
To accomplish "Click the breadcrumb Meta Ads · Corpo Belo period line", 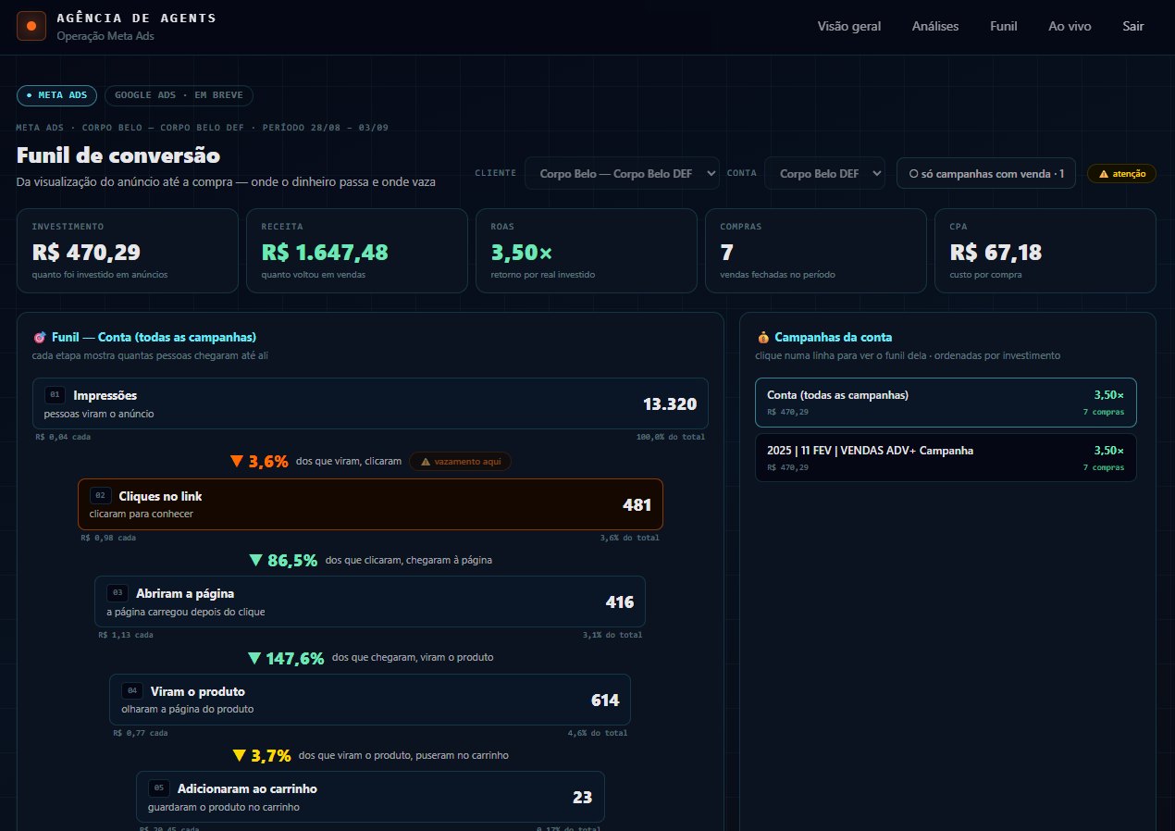I will pyautogui.click(x=203, y=127).
